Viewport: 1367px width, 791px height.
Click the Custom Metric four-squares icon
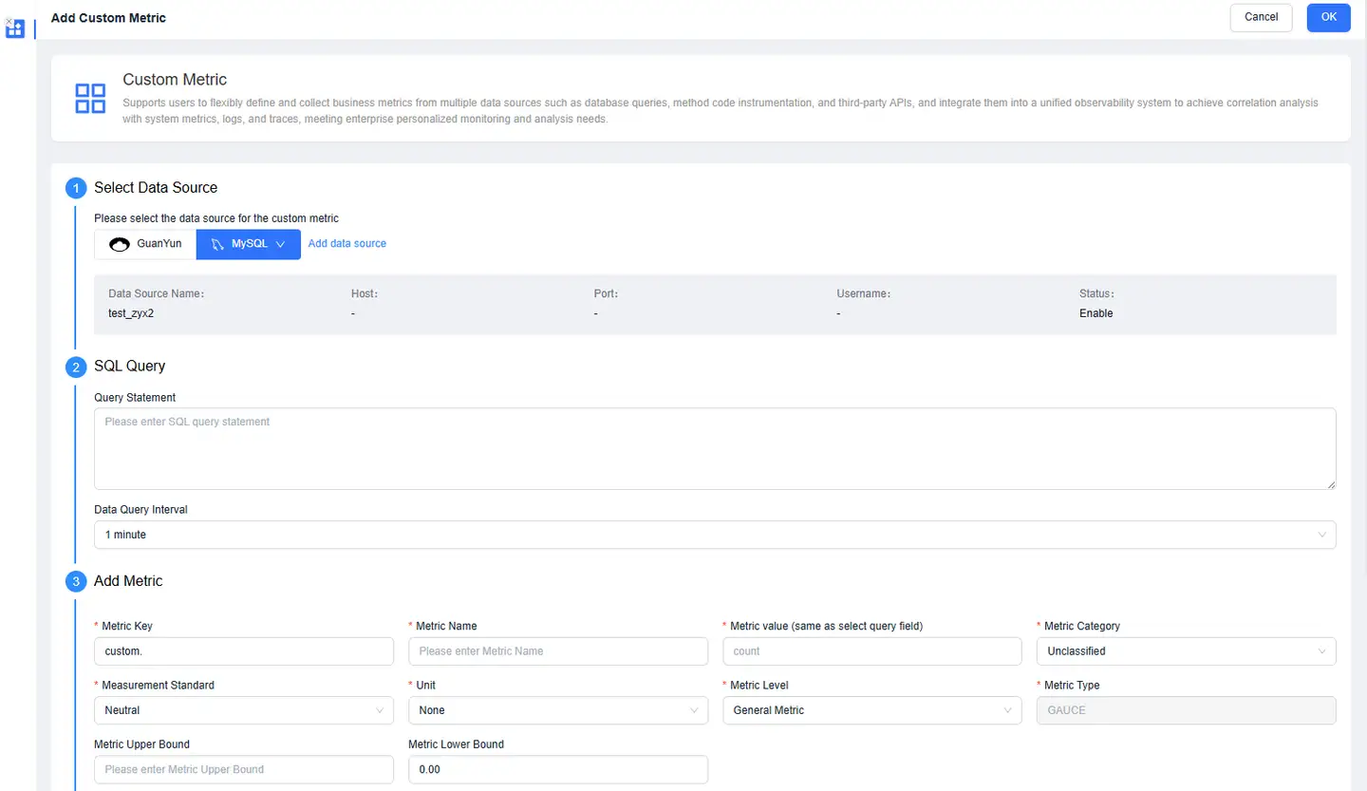tap(90, 98)
